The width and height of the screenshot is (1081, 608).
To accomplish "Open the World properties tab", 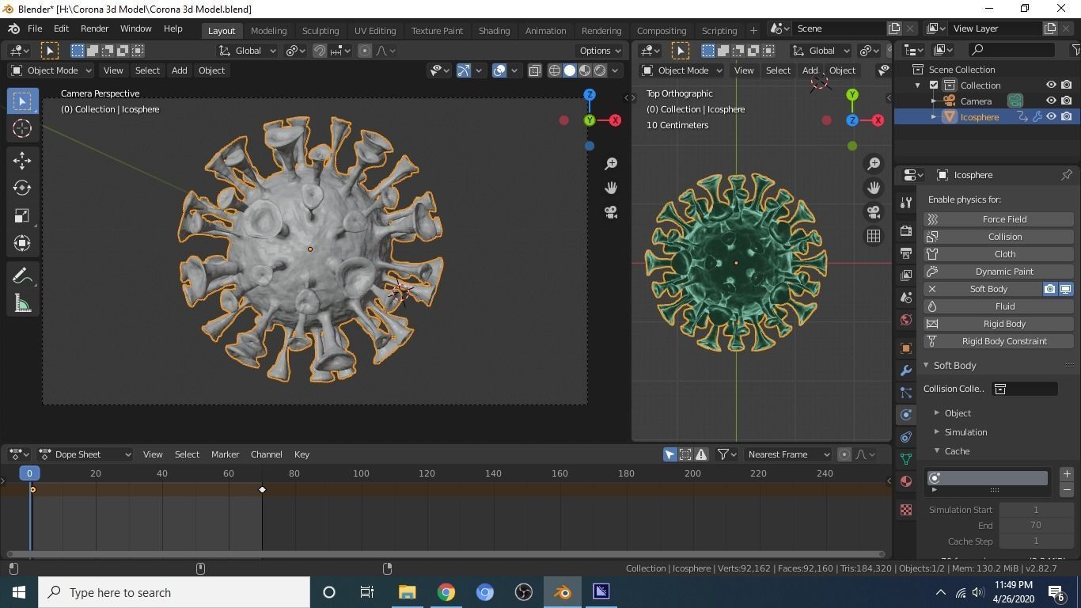I will click(906, 320).
